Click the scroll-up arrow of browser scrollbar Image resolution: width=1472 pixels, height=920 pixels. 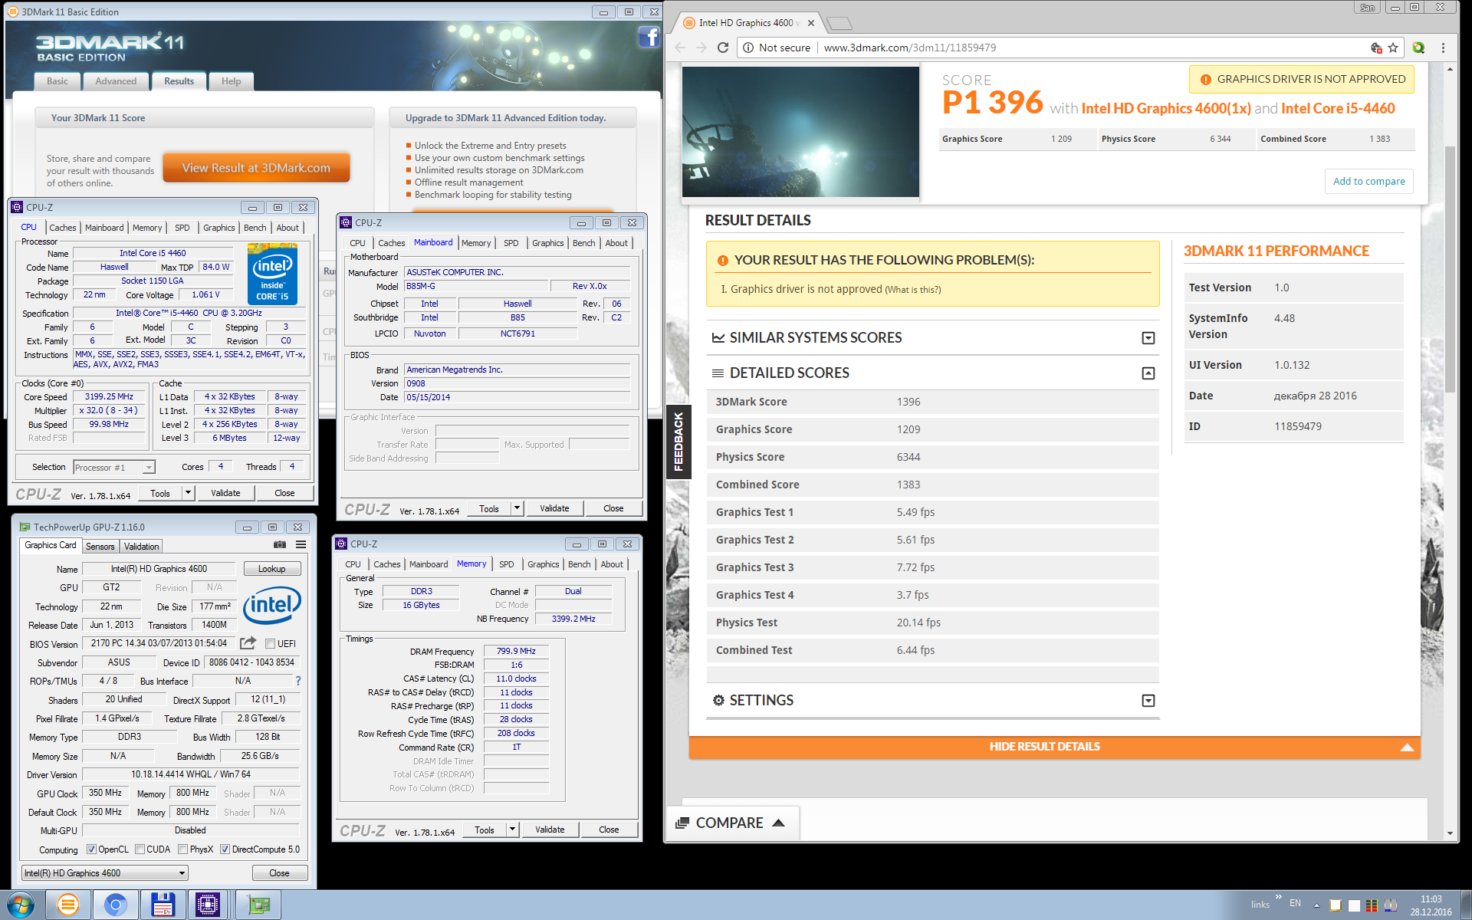tap(1450, 70)
